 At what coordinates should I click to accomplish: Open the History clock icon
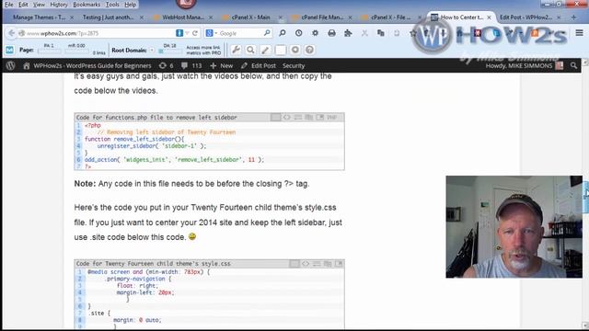298,33
